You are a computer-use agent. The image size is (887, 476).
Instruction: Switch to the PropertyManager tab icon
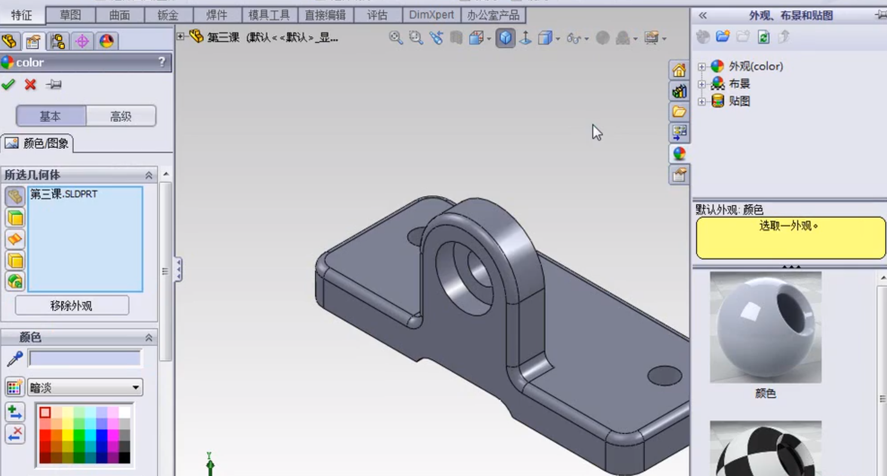pos(33,41)
